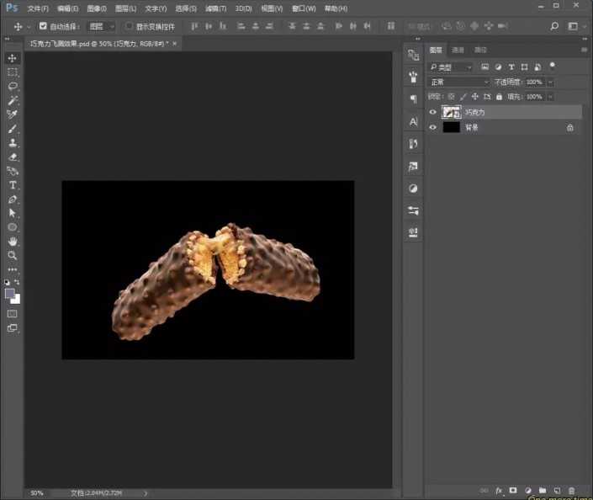Expand the 不透明度 opacity dropdown arrow
The height and width of the screenshot is (500, 593).
(x=551, y=82)
